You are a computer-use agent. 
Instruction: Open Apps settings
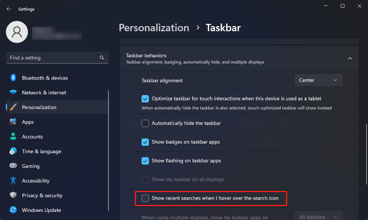(27, 122)
